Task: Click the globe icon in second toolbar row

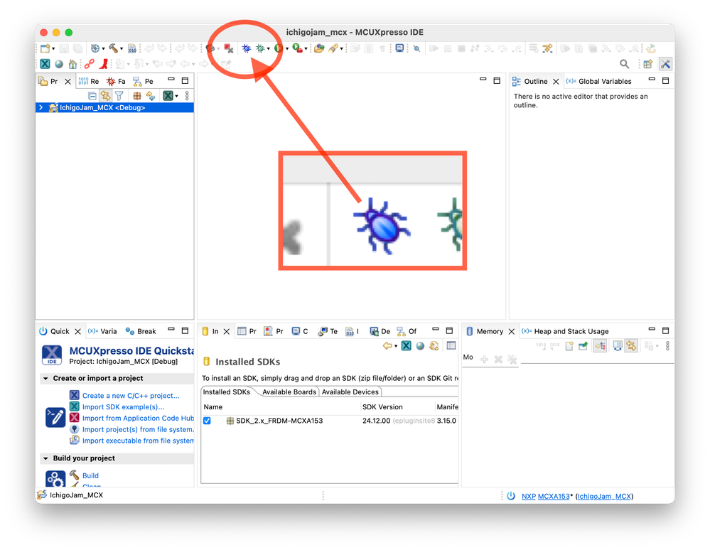Action: 59,64
